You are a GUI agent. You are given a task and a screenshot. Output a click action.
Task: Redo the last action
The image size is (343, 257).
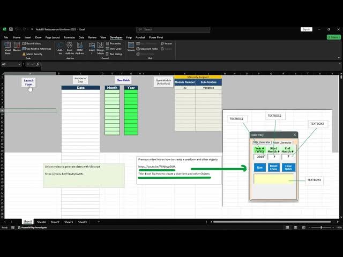point(24,29)
